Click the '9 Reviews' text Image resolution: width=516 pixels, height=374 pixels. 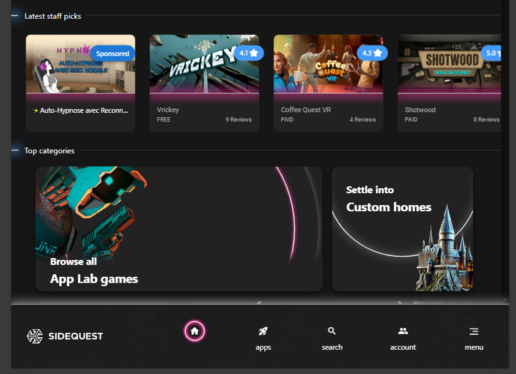point(239,120)
